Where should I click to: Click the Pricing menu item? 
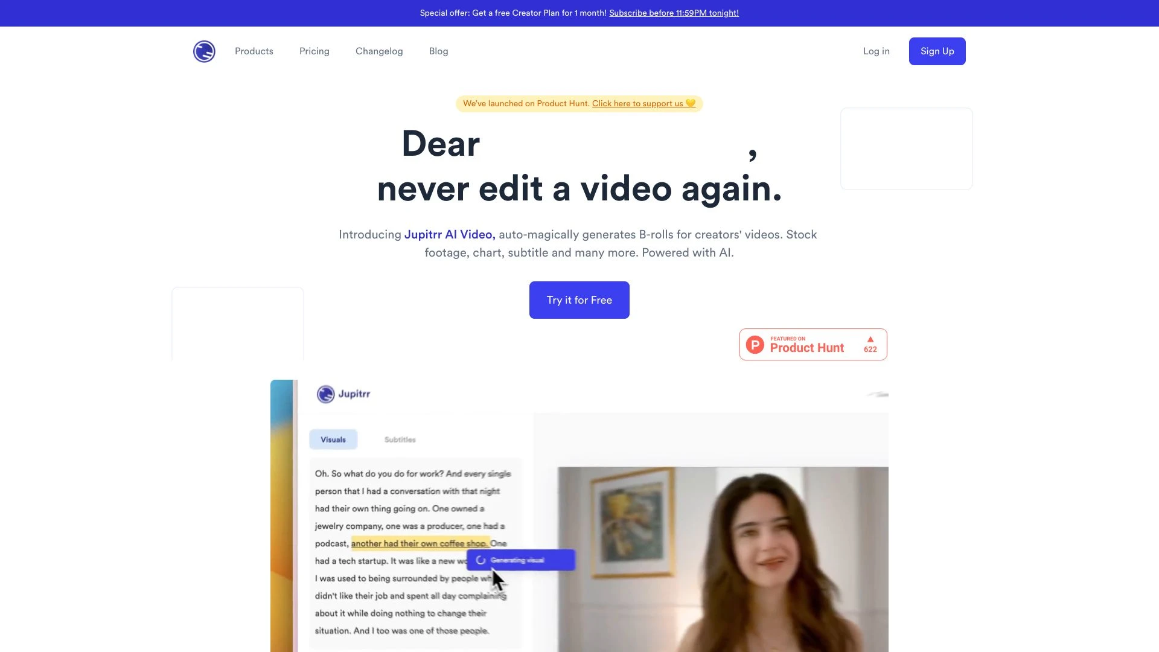point(314,51)
